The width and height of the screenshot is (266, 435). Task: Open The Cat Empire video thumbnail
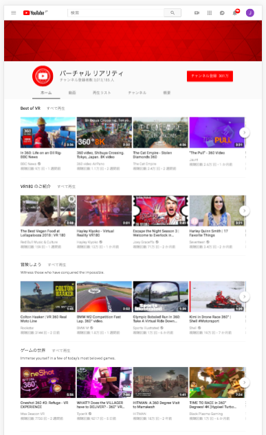click(161, 132)
